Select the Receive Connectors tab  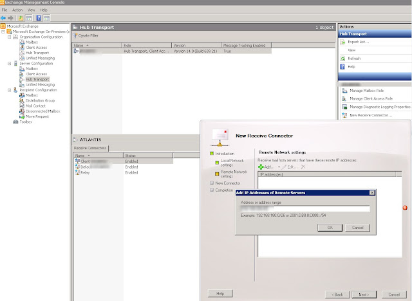coord(90,148)
